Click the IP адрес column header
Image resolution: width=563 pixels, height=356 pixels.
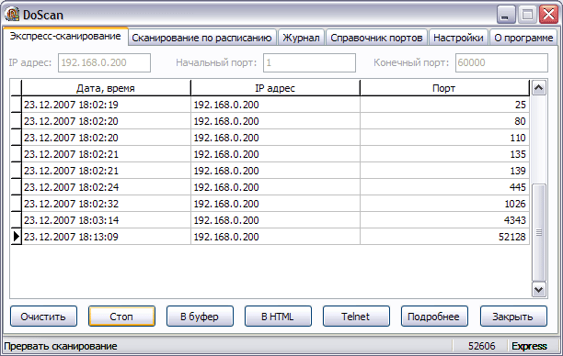click(x=275, y=88)
